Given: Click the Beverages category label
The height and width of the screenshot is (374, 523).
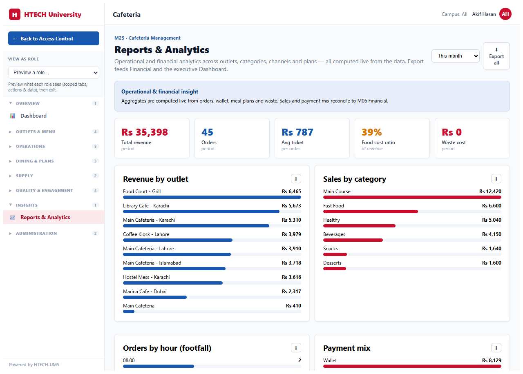Looking at the screenshot, I should click(x=334, y=234).
